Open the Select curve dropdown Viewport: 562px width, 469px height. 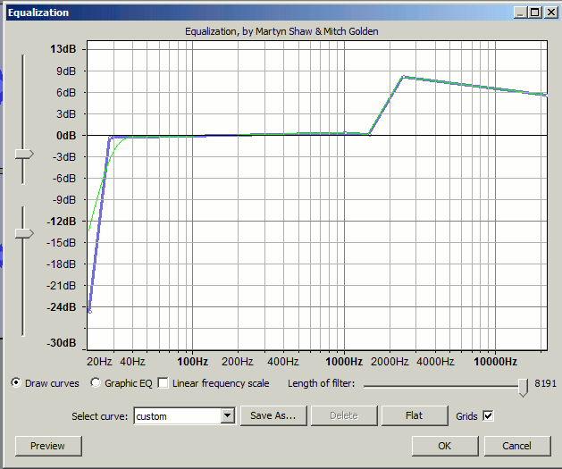[227, 416]
